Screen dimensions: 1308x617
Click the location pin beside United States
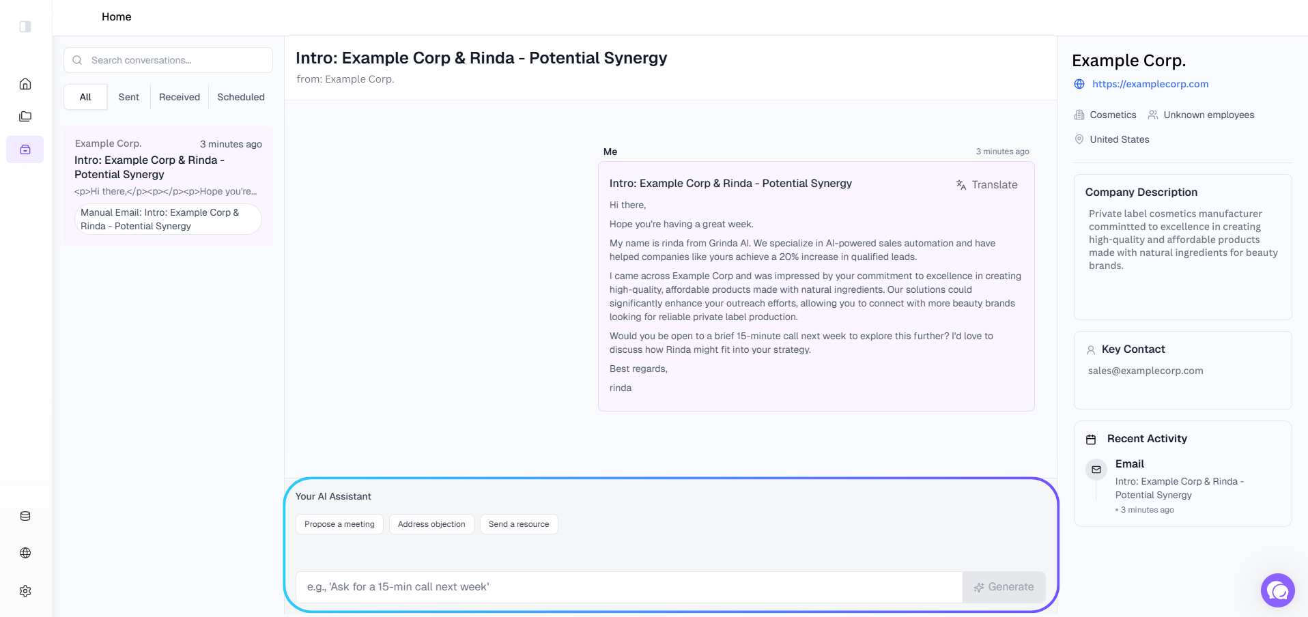point(1079,139)
